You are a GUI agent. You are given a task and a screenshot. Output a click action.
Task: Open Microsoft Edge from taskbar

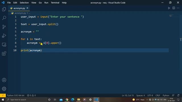(x=73, y=99)
